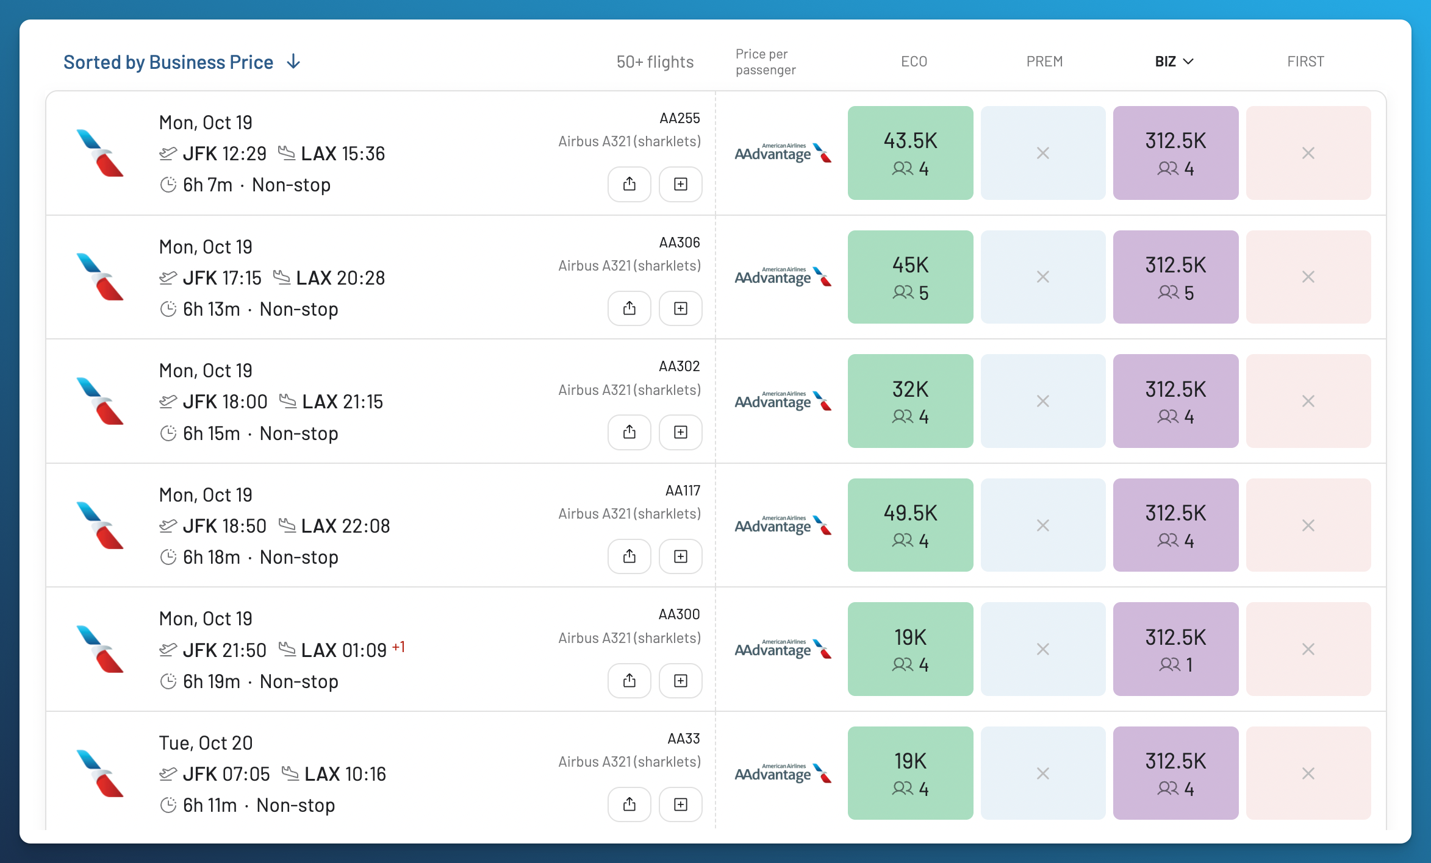The height and width of the screenshot is (863, 1431).
Task: Click the sort direction arrow icon
Action: (293, 62)
